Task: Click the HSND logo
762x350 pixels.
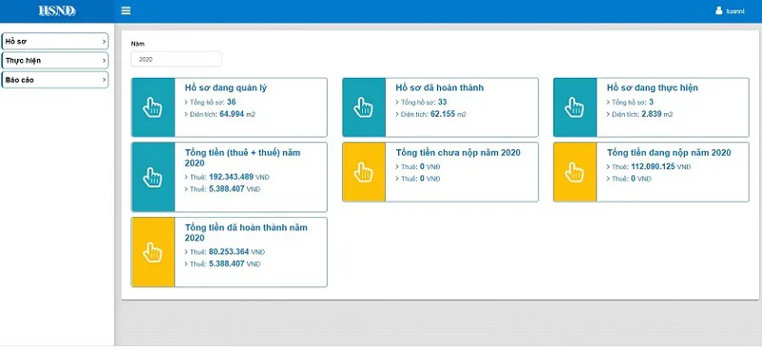Action: tap(57, 10)
